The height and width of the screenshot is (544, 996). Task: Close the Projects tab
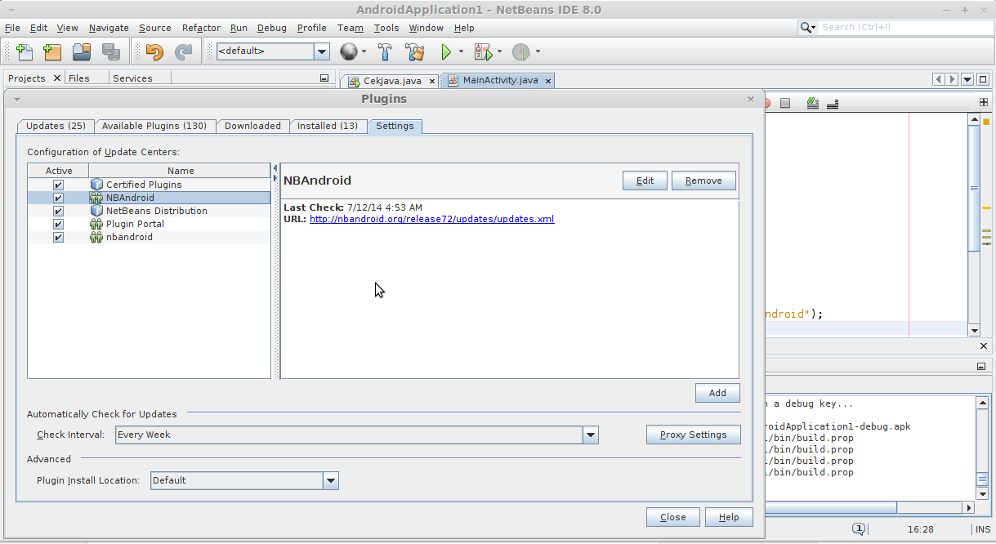point(56,78)
